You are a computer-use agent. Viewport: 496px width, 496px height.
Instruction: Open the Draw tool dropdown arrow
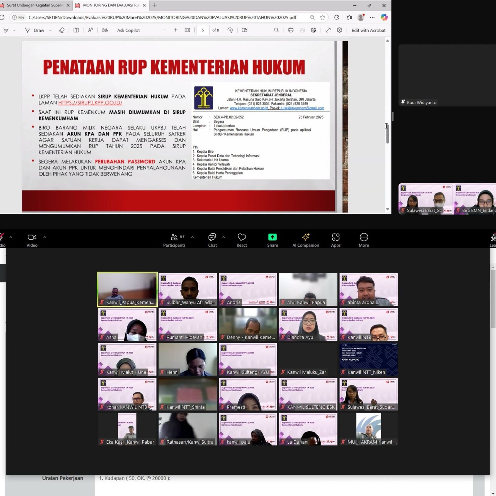[50, 30]
